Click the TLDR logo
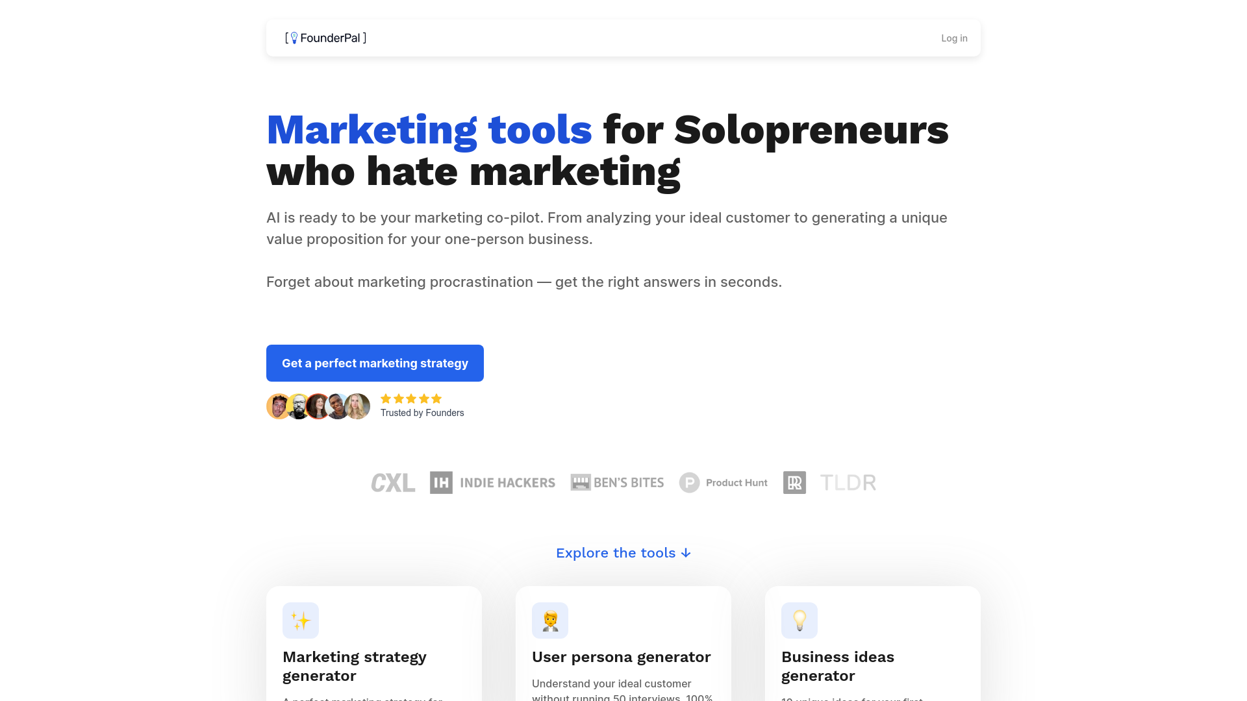 (848, 483)
